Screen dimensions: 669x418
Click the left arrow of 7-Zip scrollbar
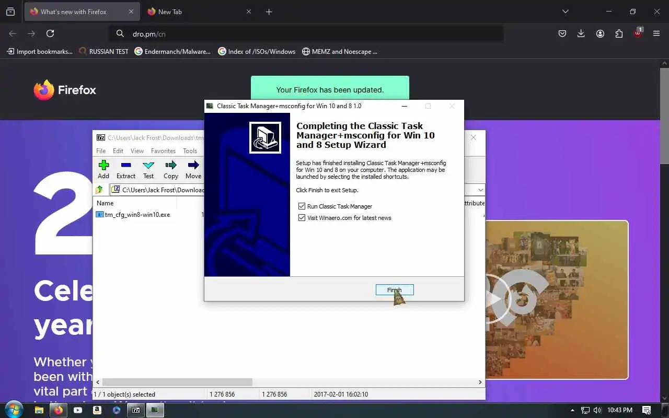click(98, 382)
